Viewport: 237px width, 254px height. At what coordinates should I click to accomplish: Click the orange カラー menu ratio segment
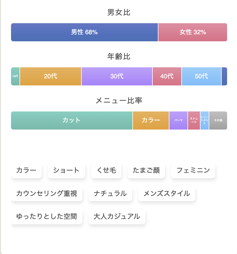151,120
